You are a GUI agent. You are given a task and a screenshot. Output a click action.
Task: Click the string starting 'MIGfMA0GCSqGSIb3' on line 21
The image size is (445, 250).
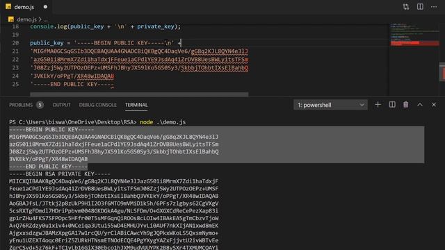click(x=139, y=51)
